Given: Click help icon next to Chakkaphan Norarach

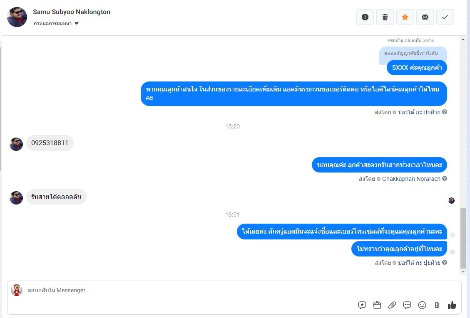Looking at the screenshot, I should pyautogui.click(x=445, y=178).
